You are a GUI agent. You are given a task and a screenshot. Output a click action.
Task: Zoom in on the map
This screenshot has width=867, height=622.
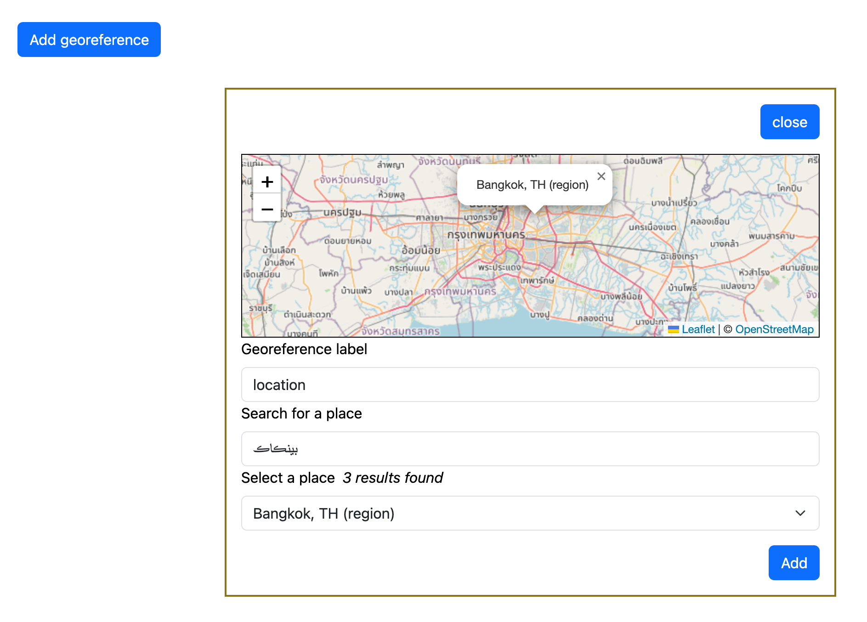click(267, 181)
